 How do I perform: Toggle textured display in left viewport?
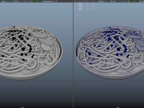click(x=8, y=1)
